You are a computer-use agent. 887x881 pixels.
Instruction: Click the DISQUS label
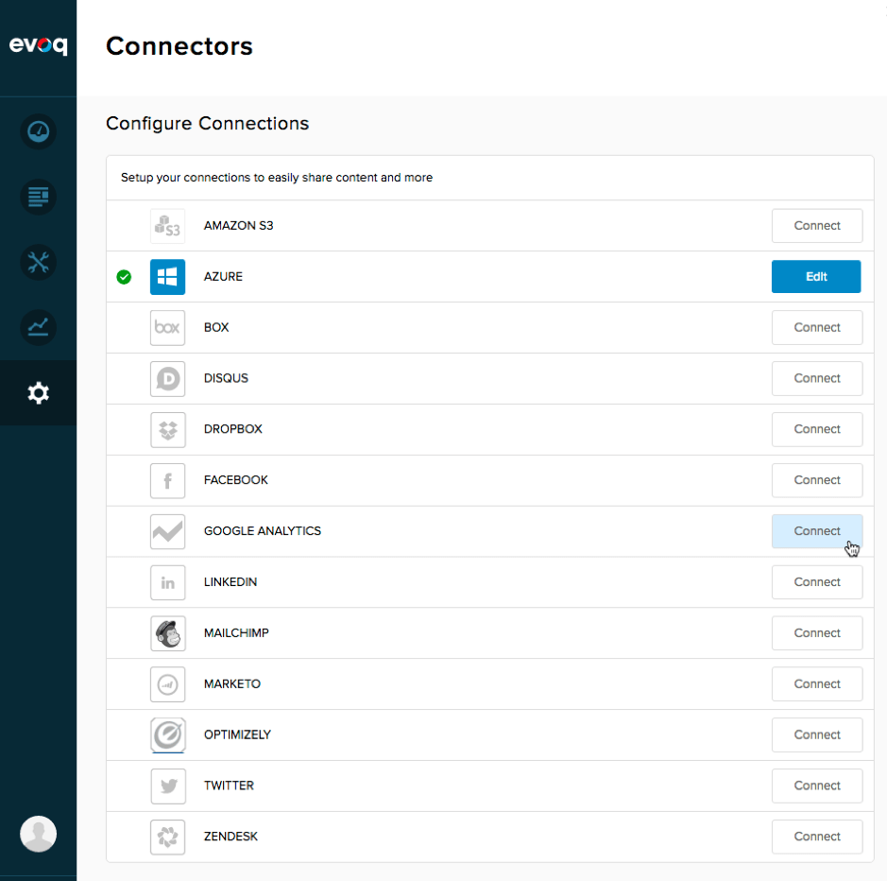(226, 378)
